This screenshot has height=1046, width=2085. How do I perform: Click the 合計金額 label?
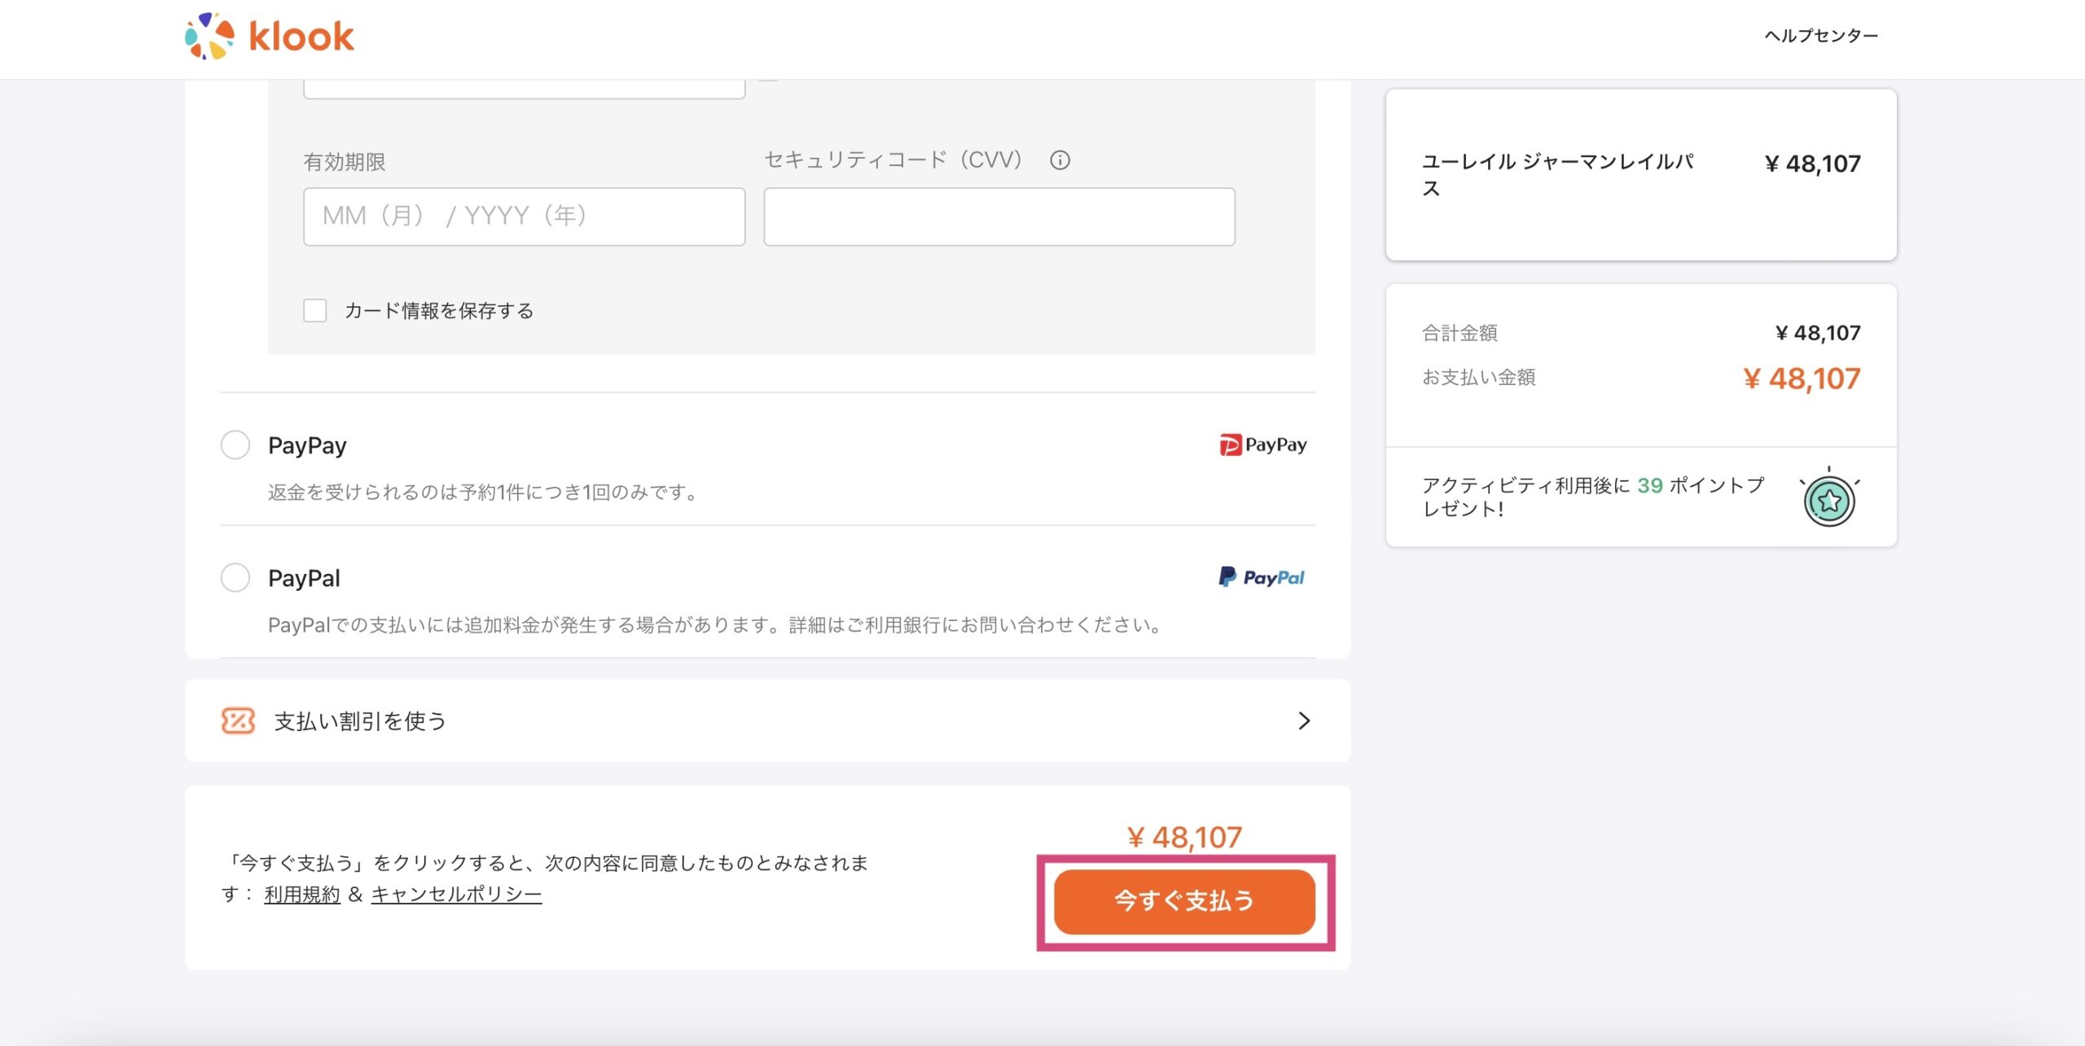tap(1459, 333)
